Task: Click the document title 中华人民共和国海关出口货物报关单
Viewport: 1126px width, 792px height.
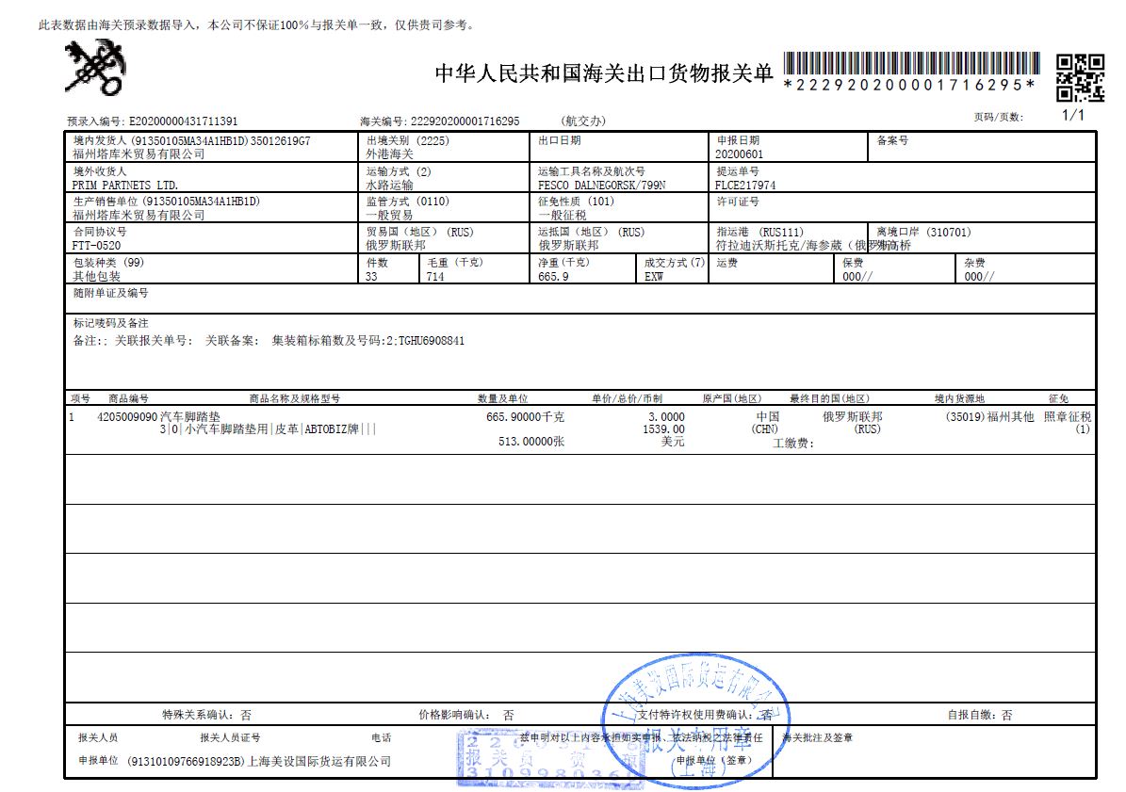Action: [603, 74]
